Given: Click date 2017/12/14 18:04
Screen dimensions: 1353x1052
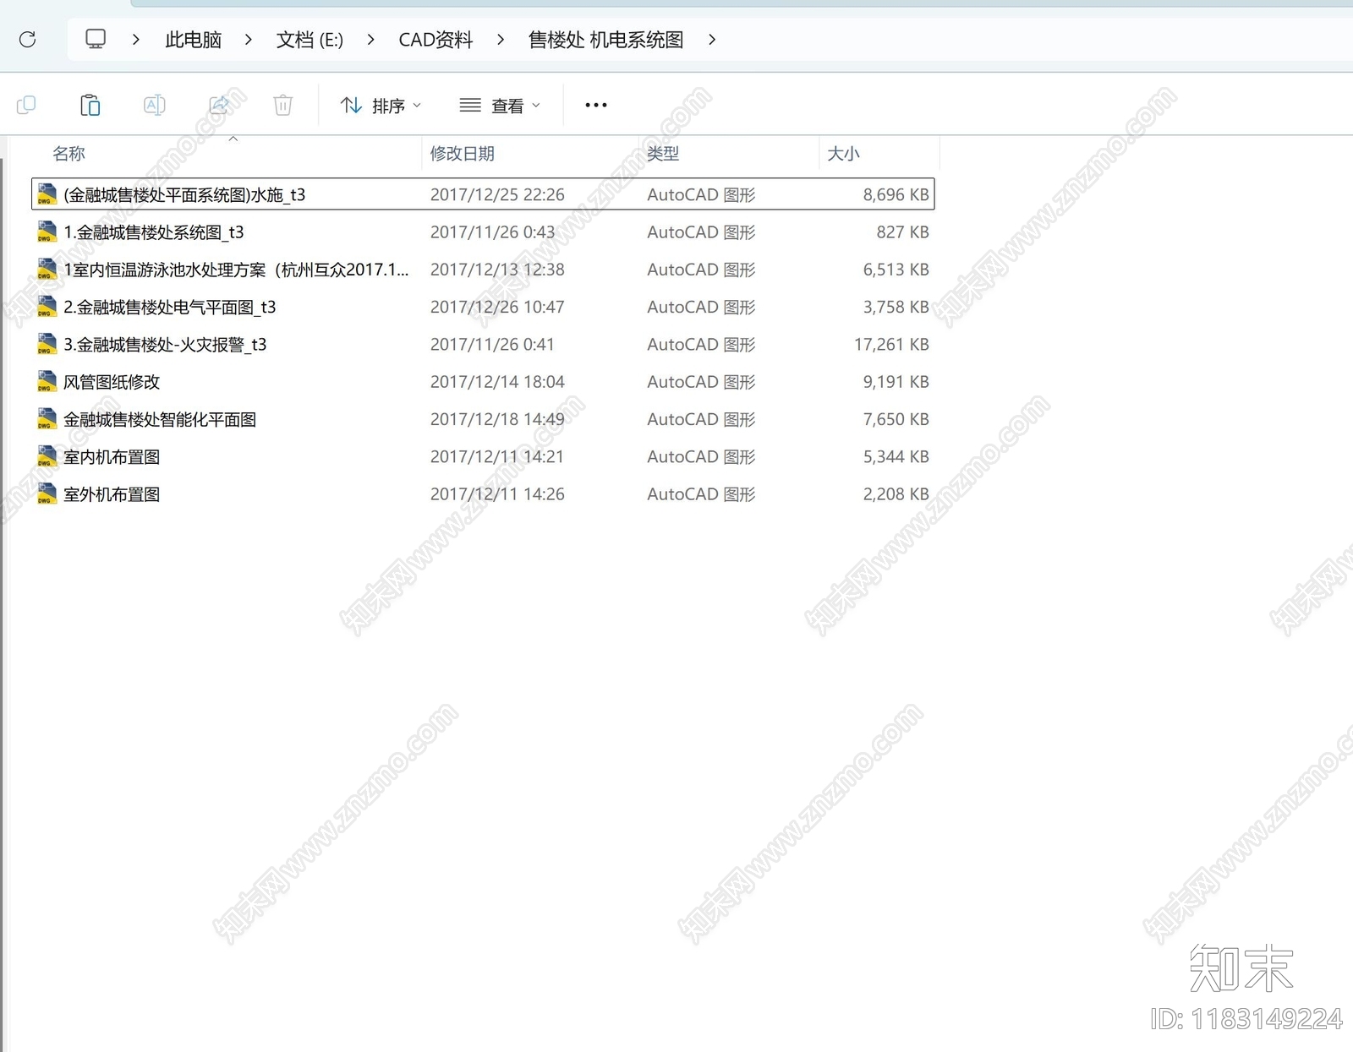Looking at the screenshot, I should point(497,382).
